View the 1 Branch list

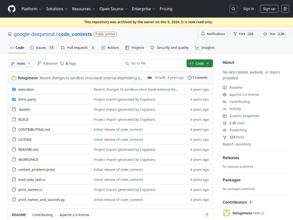click(47, 63)
